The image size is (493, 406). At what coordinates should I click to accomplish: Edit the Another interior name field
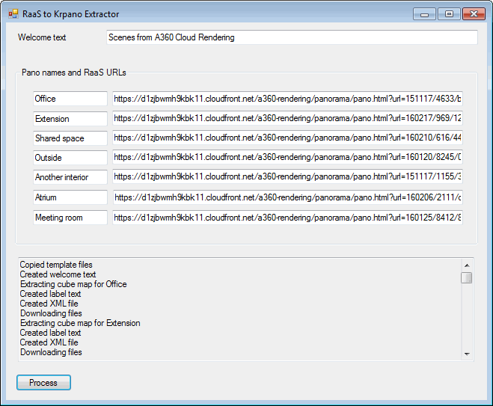pos(70,177)
